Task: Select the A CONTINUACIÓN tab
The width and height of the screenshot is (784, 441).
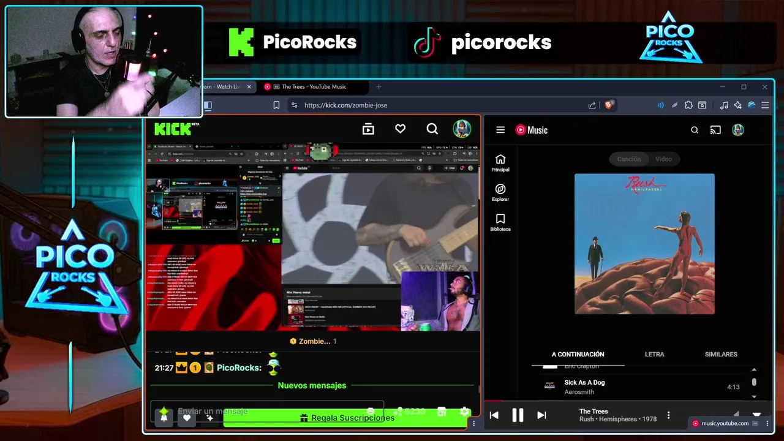Action: (578, 354)
